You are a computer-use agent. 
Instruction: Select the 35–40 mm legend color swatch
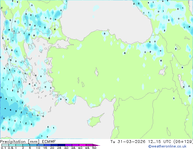[75, 145]
